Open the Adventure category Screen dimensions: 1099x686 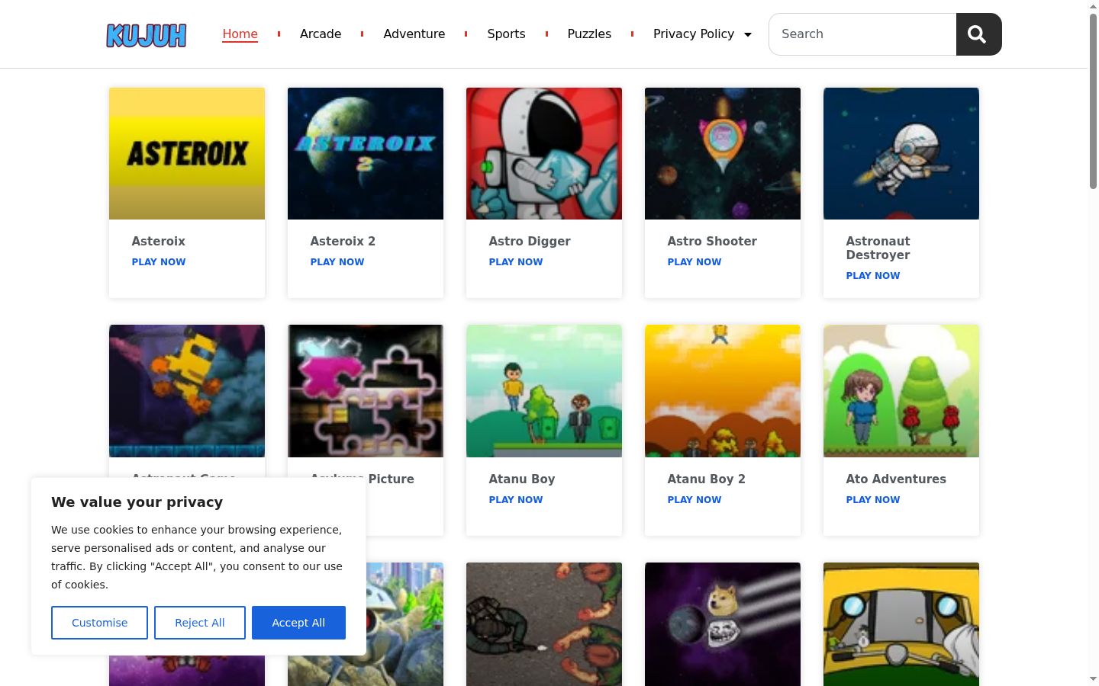click(414, 34)
